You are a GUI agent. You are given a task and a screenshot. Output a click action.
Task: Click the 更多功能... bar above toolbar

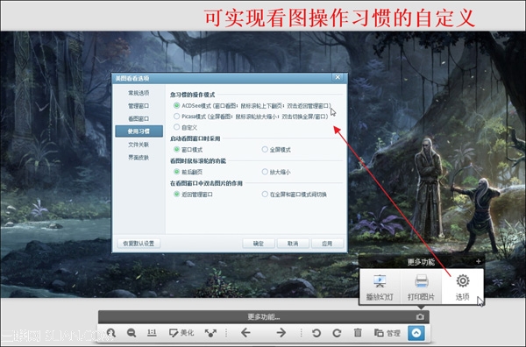pyautogui.click(x=264, y=317)
